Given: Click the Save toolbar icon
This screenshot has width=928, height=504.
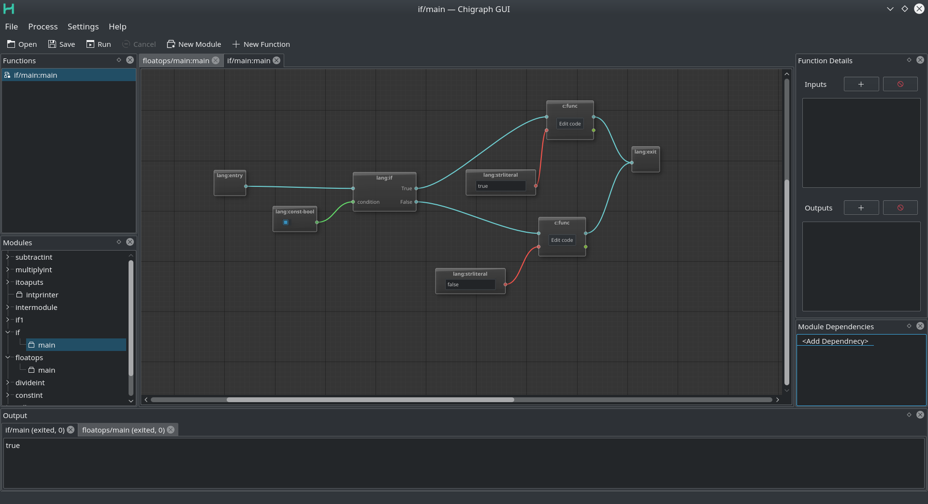Looking at the screenshot, I should pos(52,44).
